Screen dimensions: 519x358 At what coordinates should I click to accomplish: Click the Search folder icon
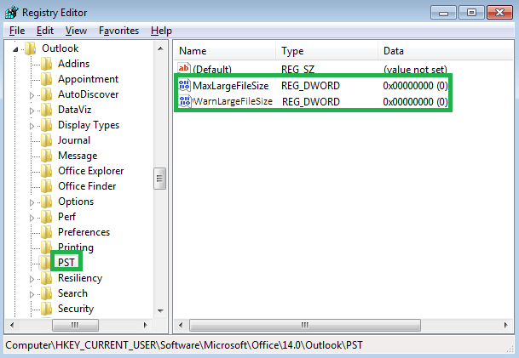click(x=46, y=293)
